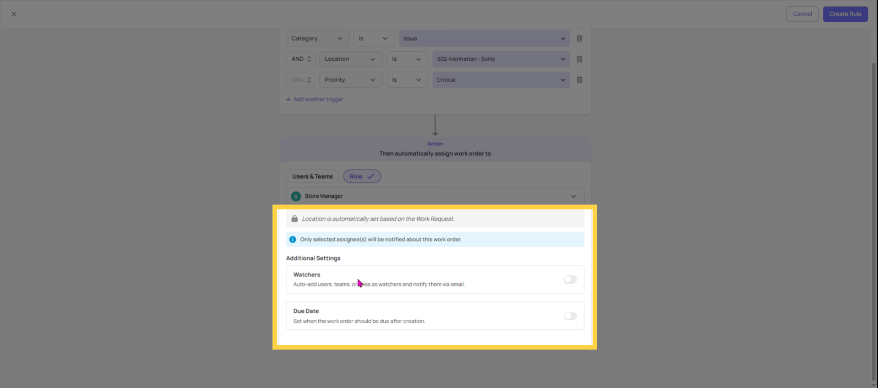Click the page vertical scrollbar
878x388 pixels.
[x=873, y=222]
